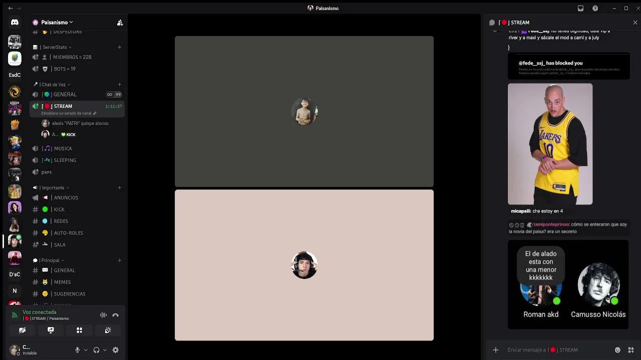Open the inbox icon in the title bar
641x360 pixels.
[x=580, y=8]
